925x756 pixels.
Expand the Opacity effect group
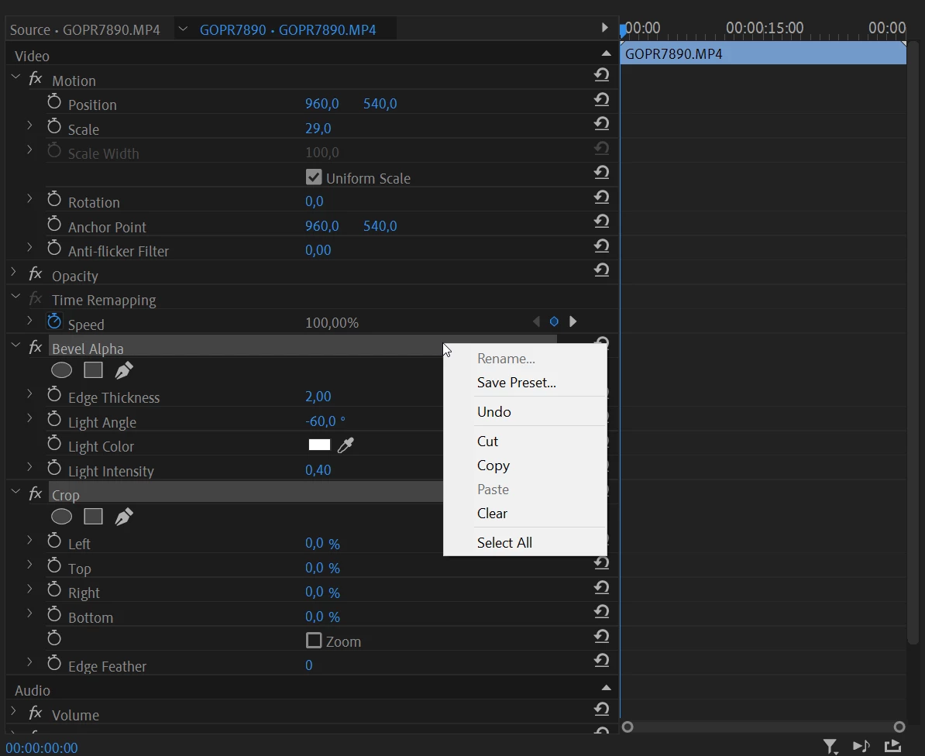click(x=14, y=272)
